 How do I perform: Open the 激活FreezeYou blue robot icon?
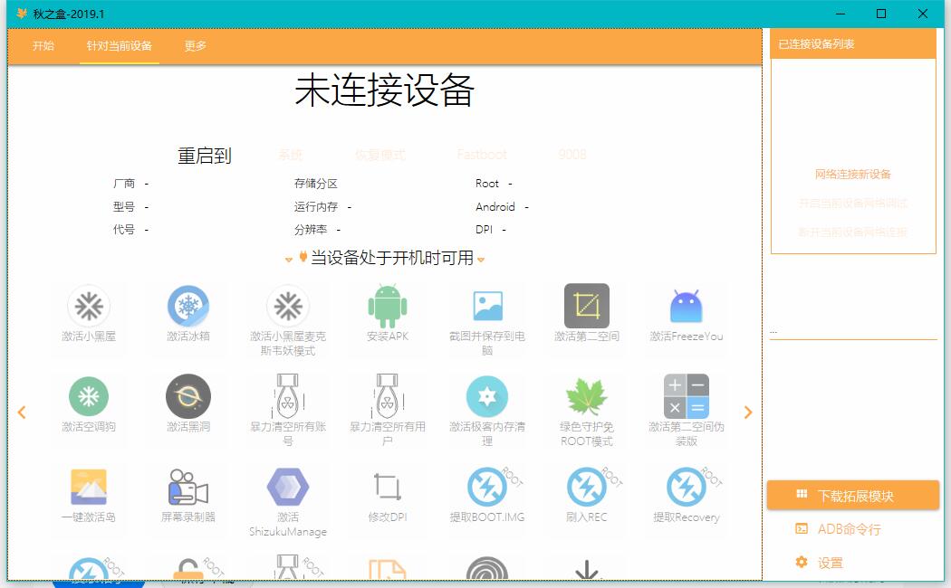(686, 306)
